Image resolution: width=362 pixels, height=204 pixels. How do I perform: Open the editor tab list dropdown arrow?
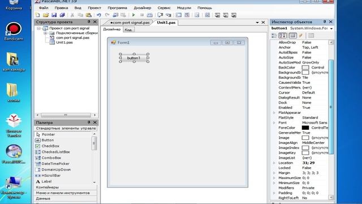[257, 23]
